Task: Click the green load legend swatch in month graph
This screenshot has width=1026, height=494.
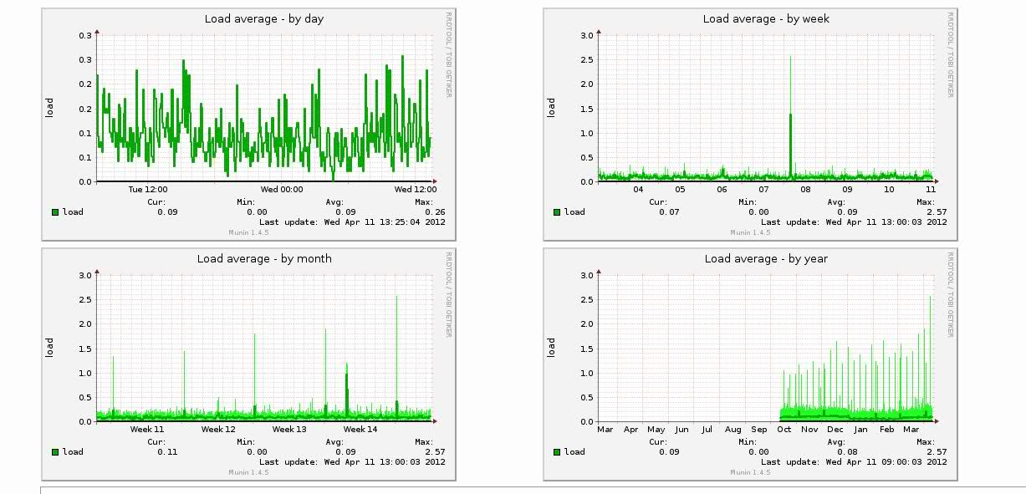Action: click(x=55, y=452)
